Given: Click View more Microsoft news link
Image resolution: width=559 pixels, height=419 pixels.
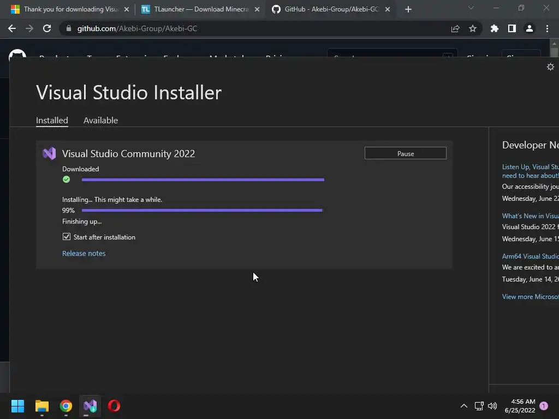Looking at the screenshot, I should point(530,296).
